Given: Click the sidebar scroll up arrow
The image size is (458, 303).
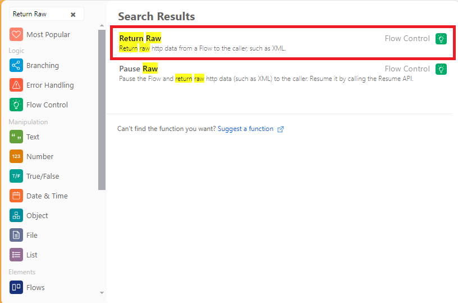Looking at the screenshot, I should pos(102,25).
